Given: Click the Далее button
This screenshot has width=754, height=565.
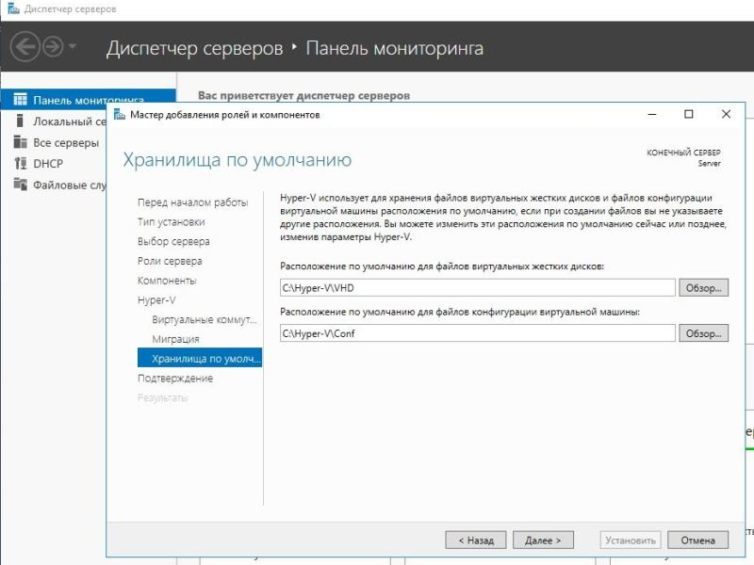Looking at the screenshot, I should tap(544, 540).
